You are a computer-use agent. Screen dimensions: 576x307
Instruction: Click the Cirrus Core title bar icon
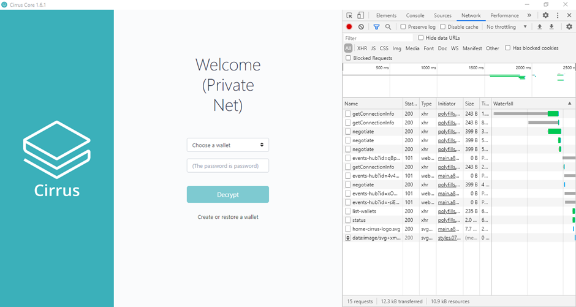pos(4,5)
